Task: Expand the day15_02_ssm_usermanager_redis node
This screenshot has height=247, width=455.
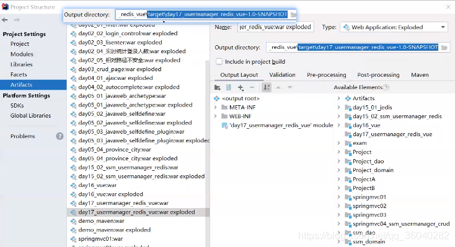Action: 338,116
